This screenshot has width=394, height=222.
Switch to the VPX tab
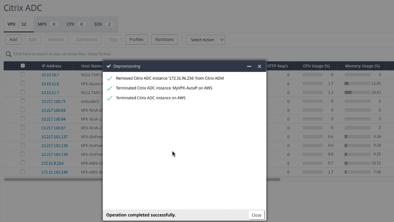coord(19,24)
